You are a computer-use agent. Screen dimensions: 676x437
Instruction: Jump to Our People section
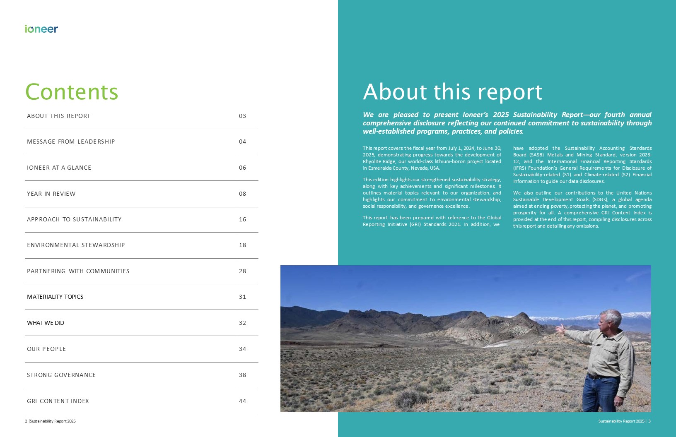tap(46, 349)
